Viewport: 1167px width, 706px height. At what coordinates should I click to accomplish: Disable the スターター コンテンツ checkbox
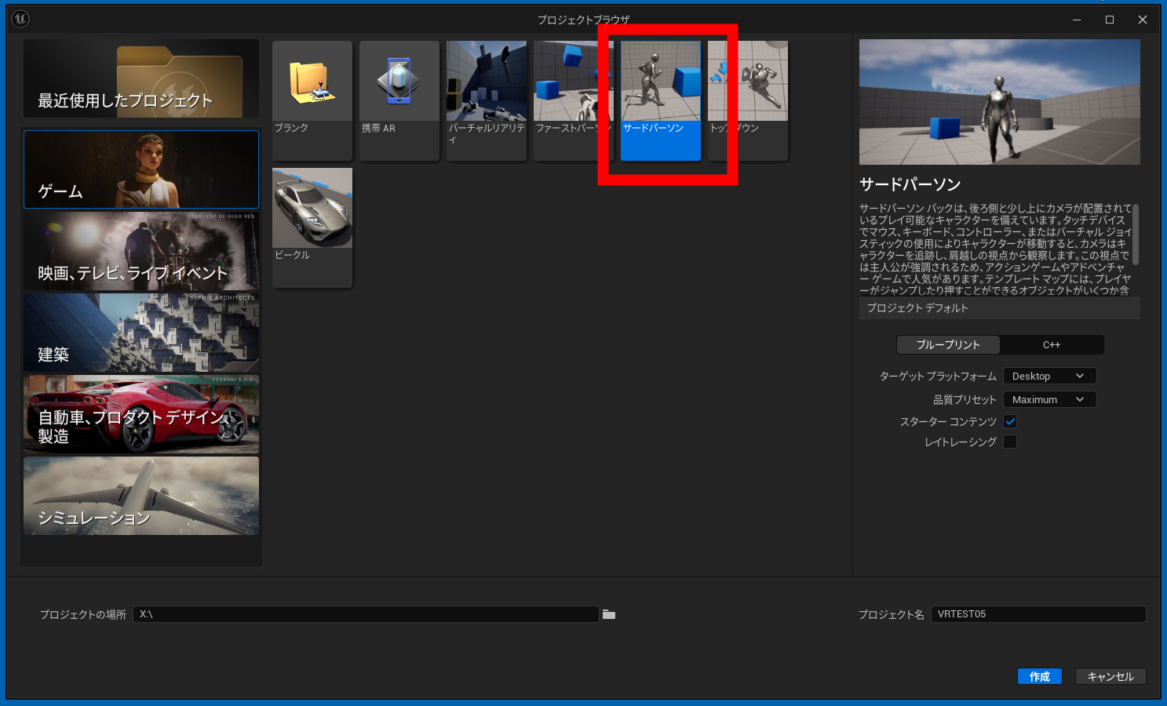[1010, 421]
